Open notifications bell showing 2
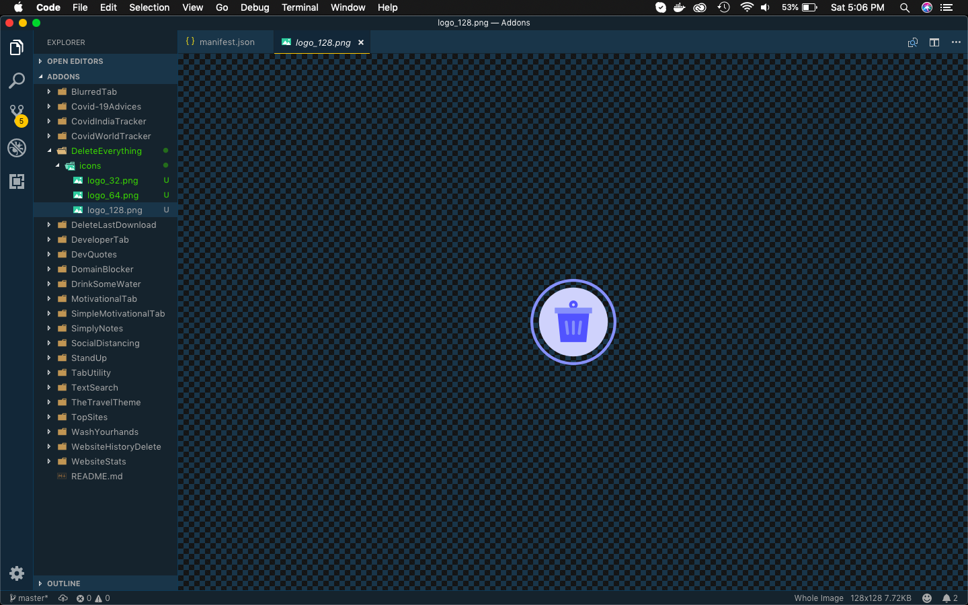Image resolution: width=968 pixels, height=605 pixels. [x=950, y=598]
